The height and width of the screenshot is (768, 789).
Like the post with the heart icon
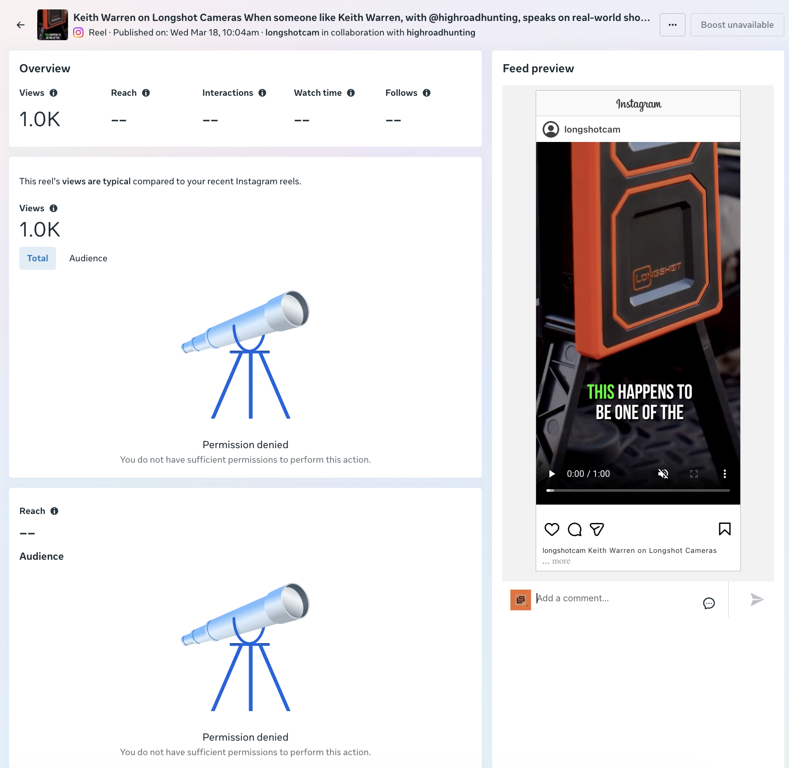552,529
